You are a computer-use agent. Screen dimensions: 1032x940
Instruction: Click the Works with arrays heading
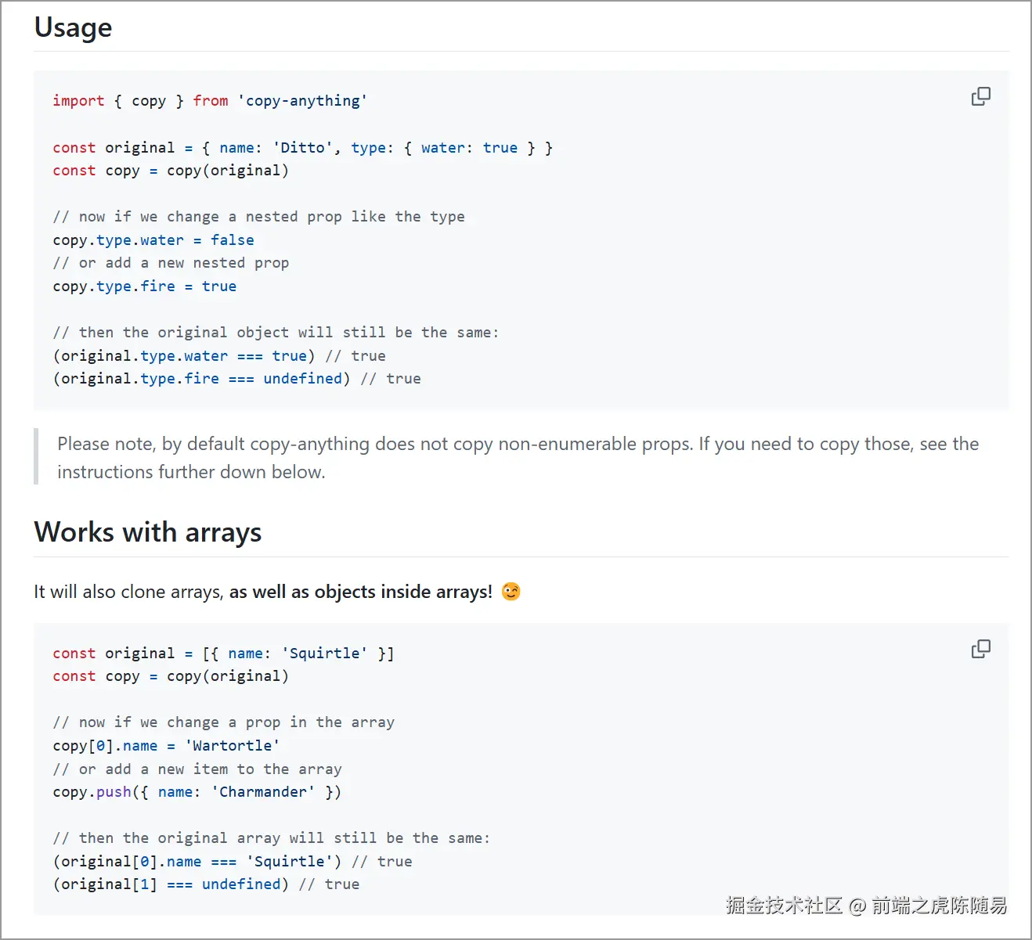point(147,532)
